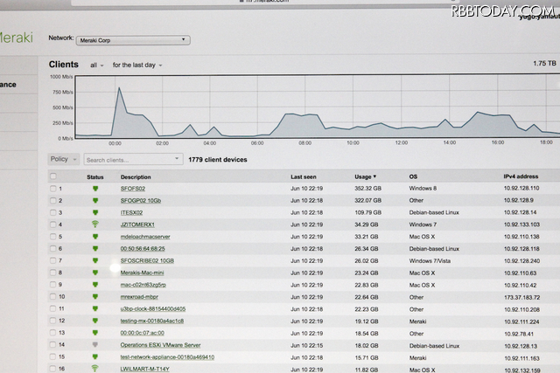Check the box for row 4 JZITOMERX1
The image size is (560, 373).
tap(52, 224)
